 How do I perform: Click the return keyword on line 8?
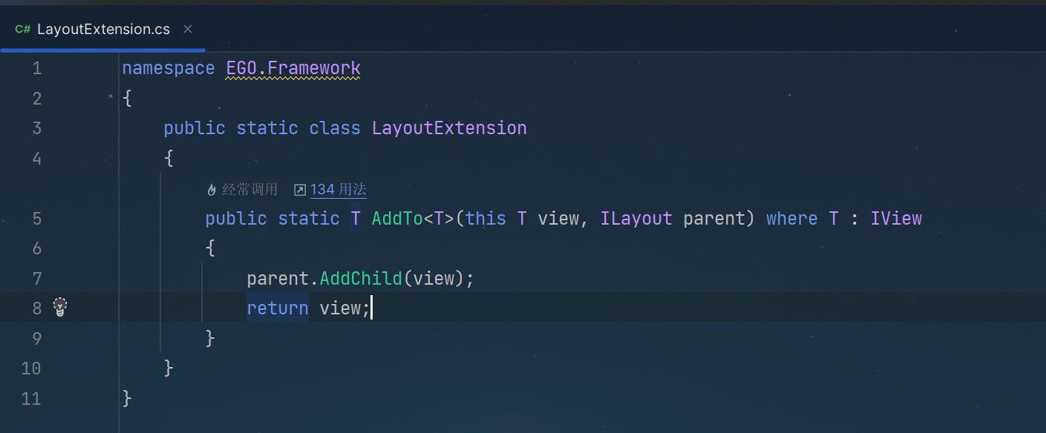click(x=278, y=308)
